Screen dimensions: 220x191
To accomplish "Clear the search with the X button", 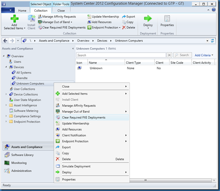I will coord(170,55).
